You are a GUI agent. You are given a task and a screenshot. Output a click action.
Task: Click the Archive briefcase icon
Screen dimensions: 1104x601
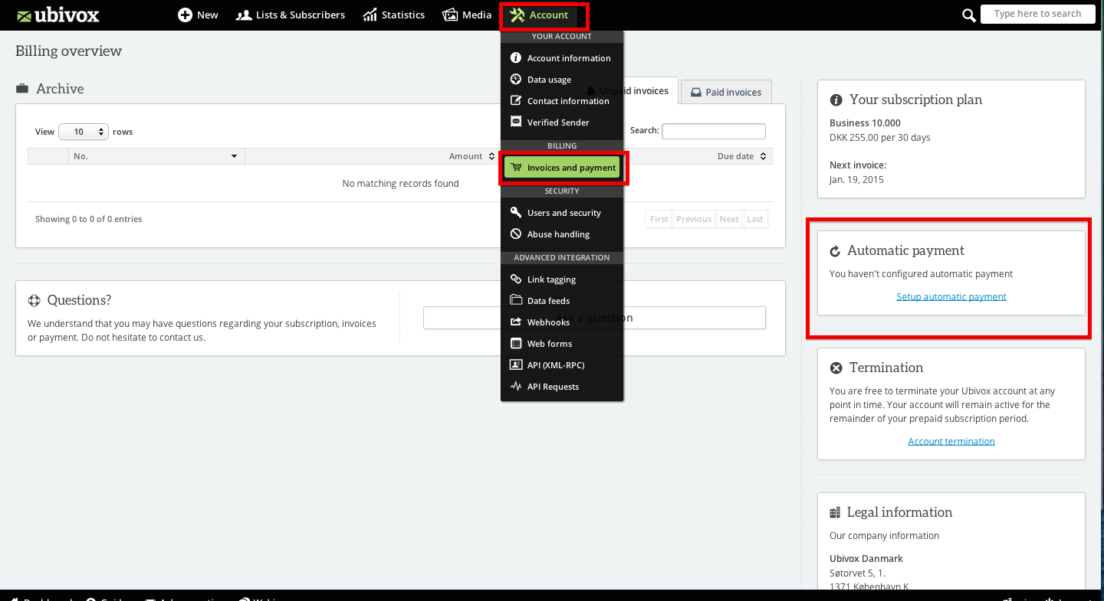(22, 89)
